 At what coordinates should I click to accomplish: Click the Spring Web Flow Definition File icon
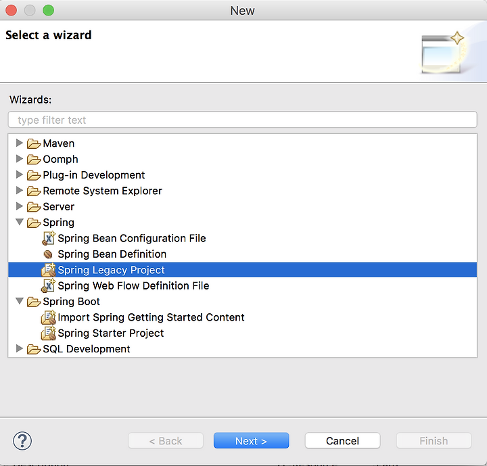(49, 286)
